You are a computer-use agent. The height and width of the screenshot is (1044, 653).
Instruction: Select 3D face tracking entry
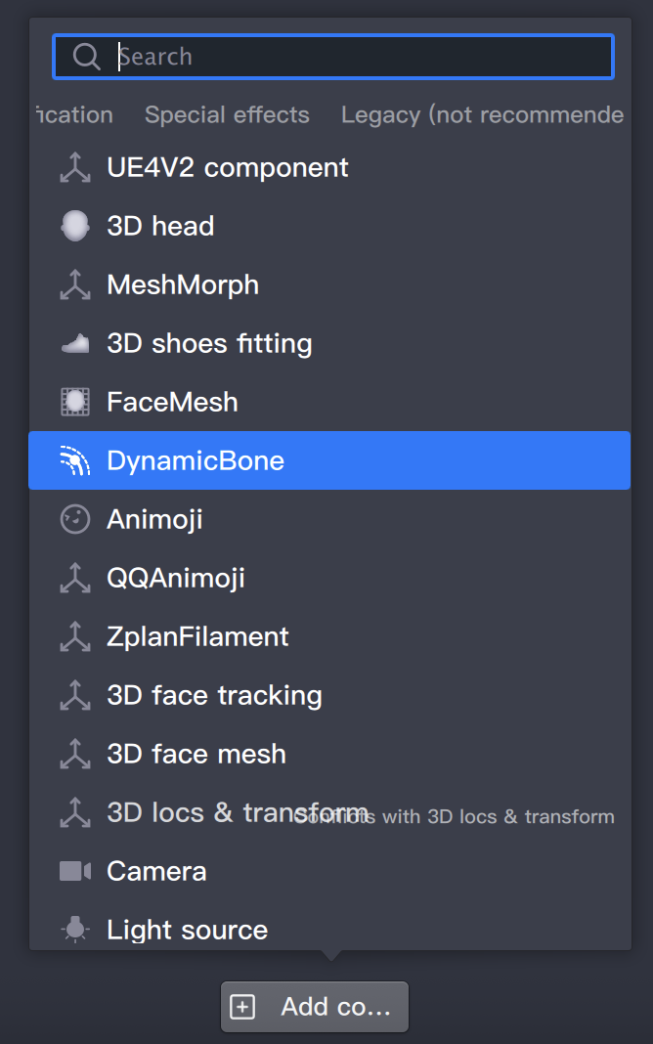click(214, 695)
